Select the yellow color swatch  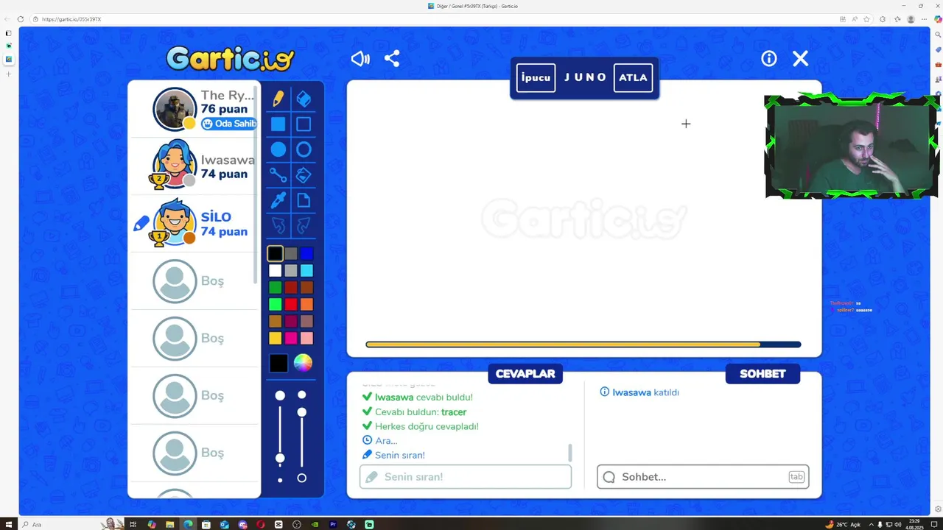(x=275, y=338)
